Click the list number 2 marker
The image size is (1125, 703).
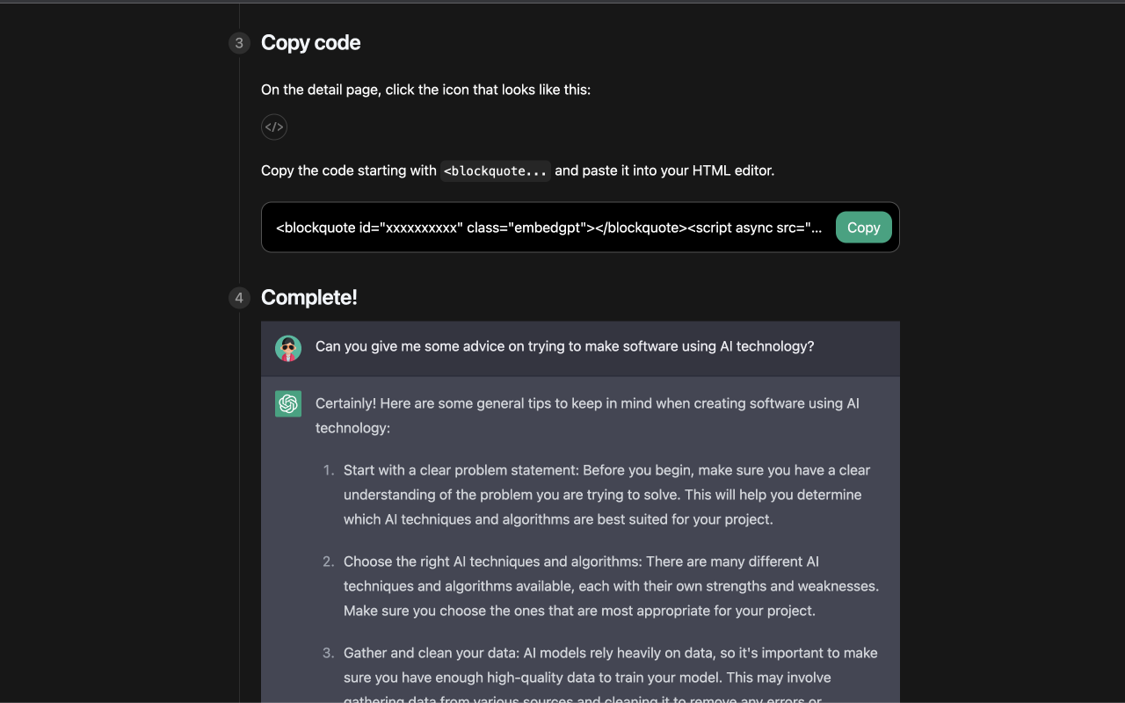tap(329, 562)
